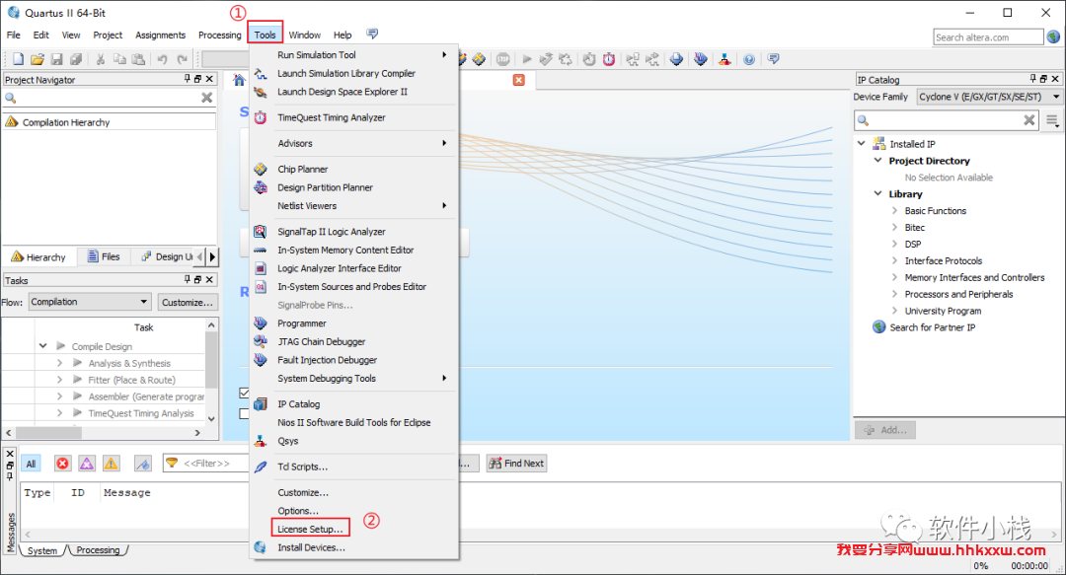Switch to the Files tab
The image size is (1066, 575).
(x=104, y=256)
